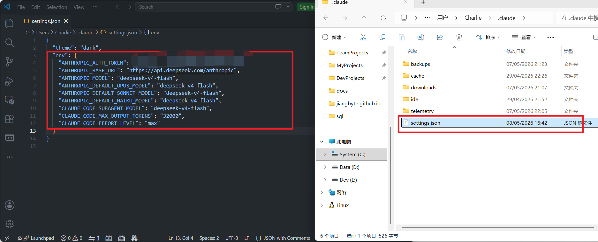Cut the selected file in File Explorer

363,37
